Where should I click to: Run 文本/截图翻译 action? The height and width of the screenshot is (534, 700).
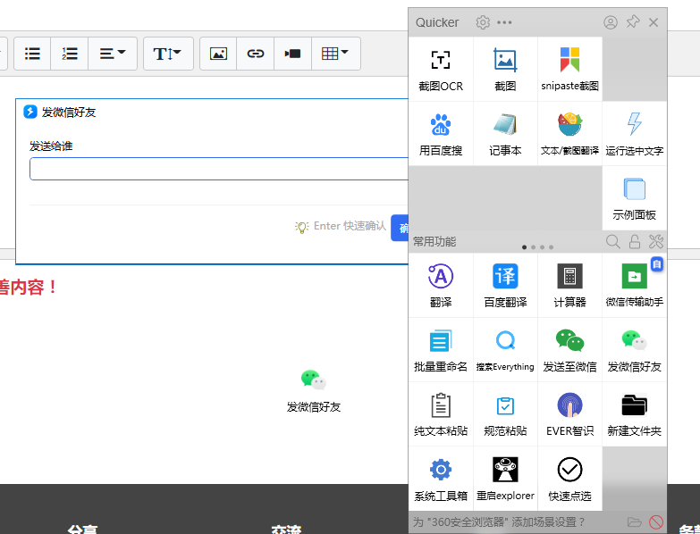pos(569,133)
